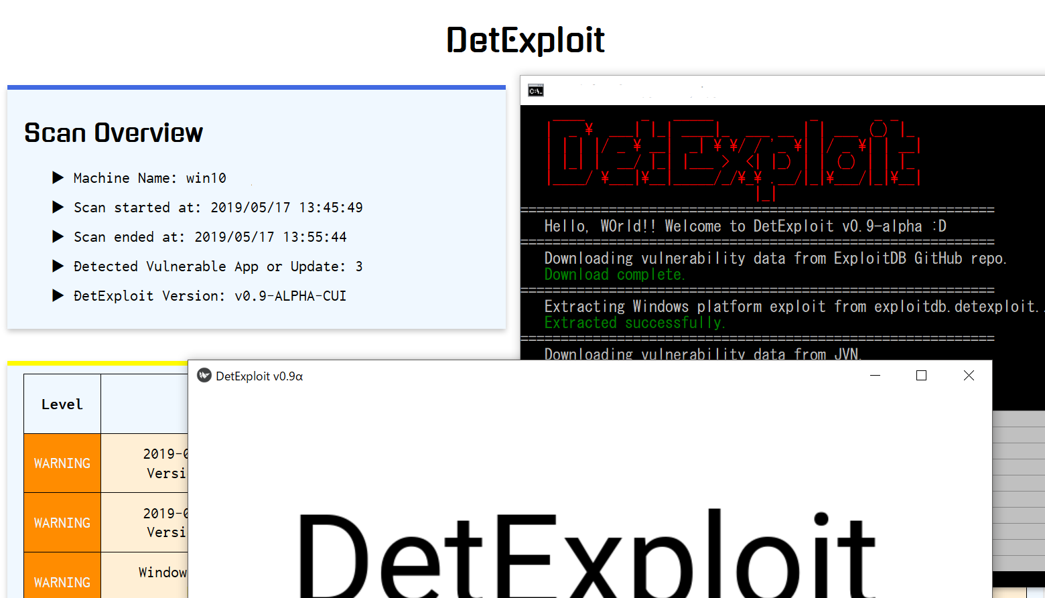Click the large DetExploit logo in front window

click(587, 552)
